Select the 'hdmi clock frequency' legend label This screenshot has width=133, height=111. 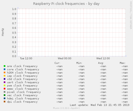[x=23, y=99]
